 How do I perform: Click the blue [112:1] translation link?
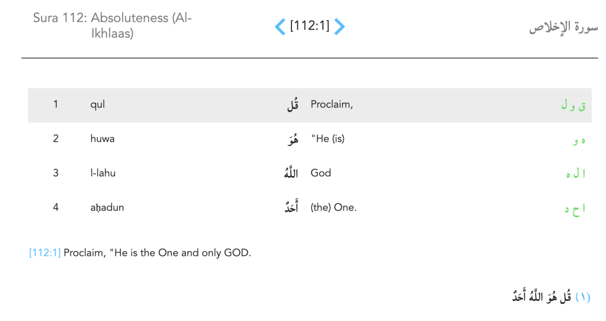44,253
